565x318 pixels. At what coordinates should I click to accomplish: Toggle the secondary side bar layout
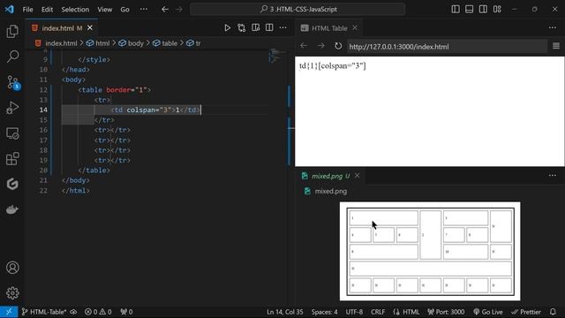click(483, 10)
